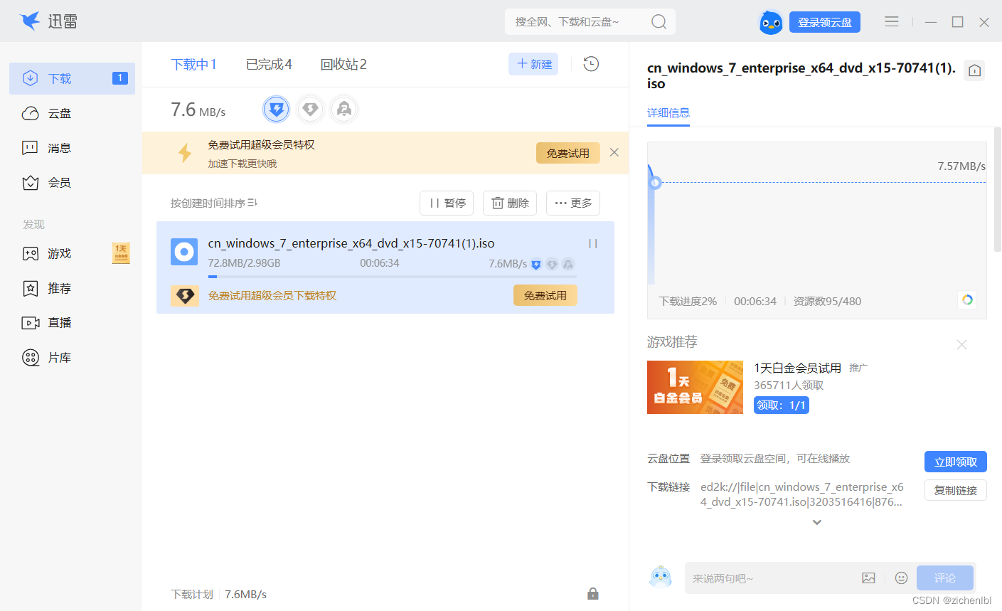Toggle the diamond member acceleration icon
The image size is (1002, 611).
click(310, 110)
